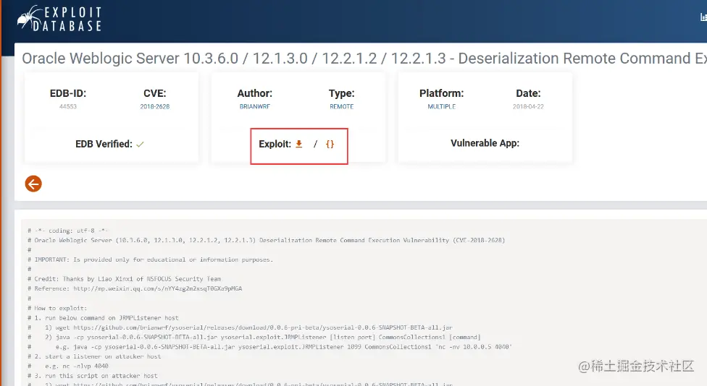Open CVE 2018-2628 link
Image resolution: width=707 pixels, height=386 pixels.
155,107
